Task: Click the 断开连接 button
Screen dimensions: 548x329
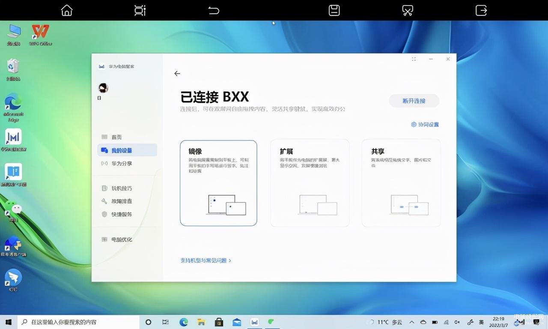Action: pyautogui.click(x=414, y=101)
